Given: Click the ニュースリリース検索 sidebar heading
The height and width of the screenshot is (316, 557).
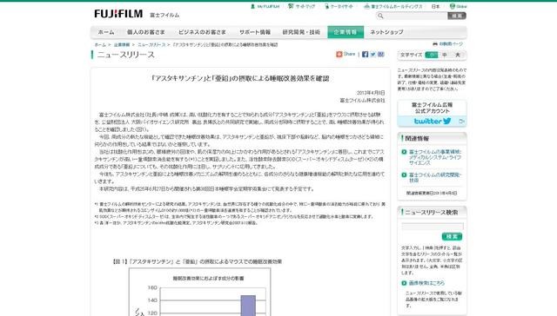Looking at the screenshot, I should (x=432, y=212).
